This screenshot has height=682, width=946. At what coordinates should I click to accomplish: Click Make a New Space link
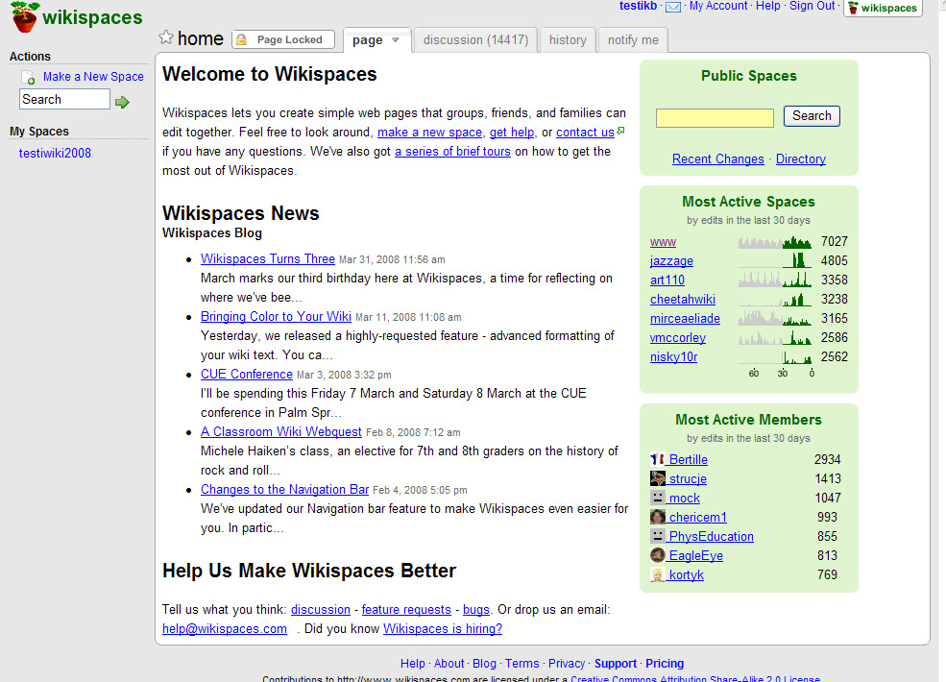(x=93, y=77)
